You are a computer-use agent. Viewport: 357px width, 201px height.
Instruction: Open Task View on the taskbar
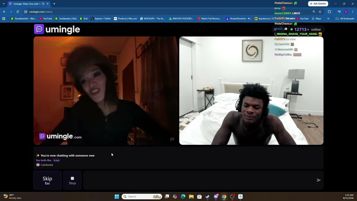[167, 197]
